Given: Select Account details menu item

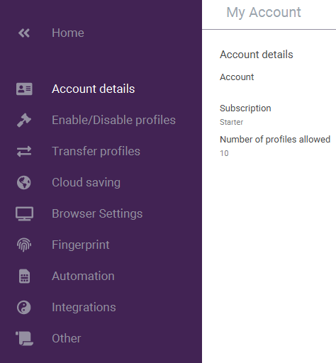Looking at the screenshot, I should tap(94, 89).
